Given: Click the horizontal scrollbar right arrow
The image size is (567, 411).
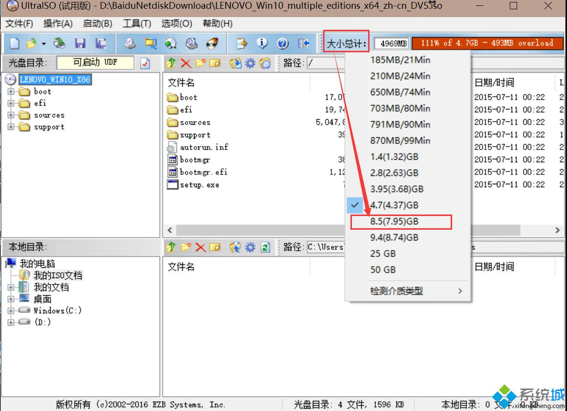Looking at the screenshot, I should (x=557, y=230).
